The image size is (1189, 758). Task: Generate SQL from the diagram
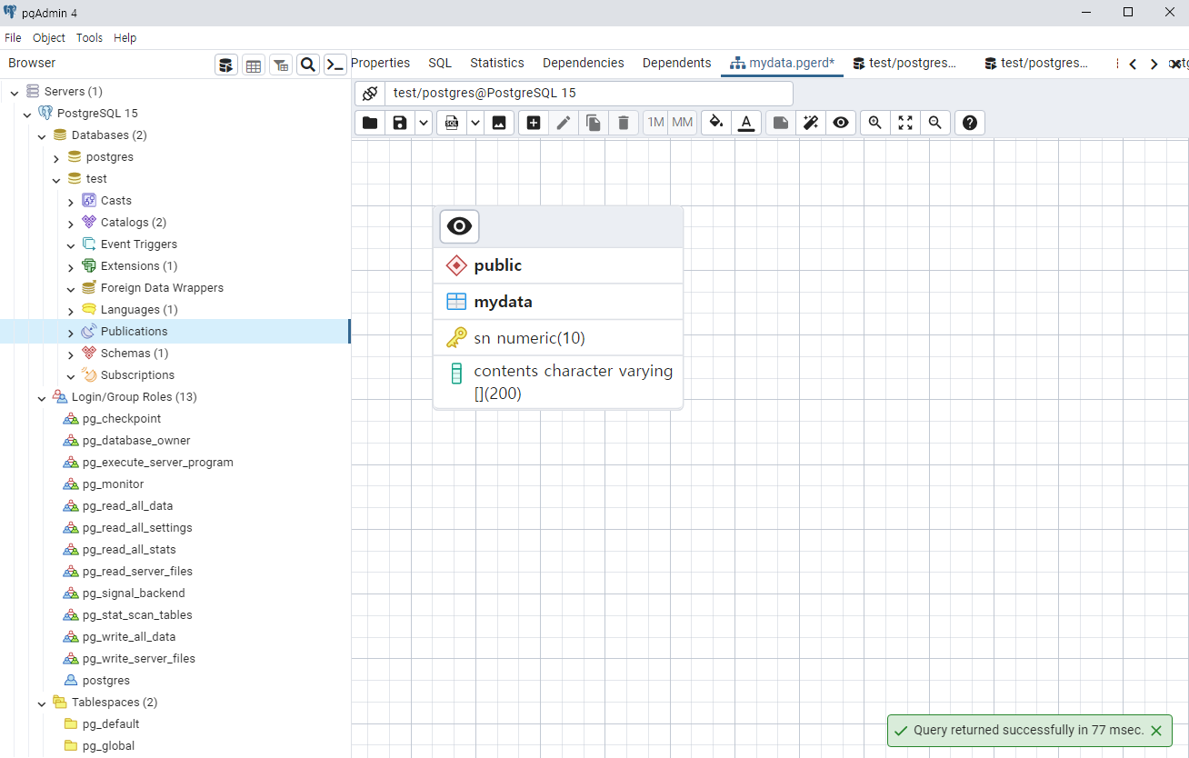pos(452,123)
